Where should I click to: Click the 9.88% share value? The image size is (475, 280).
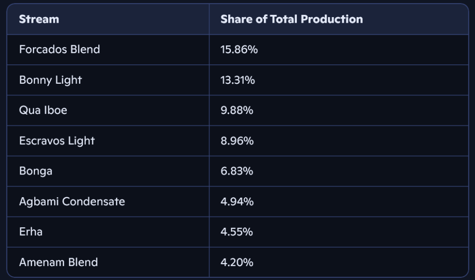click(x=237, y=111)
